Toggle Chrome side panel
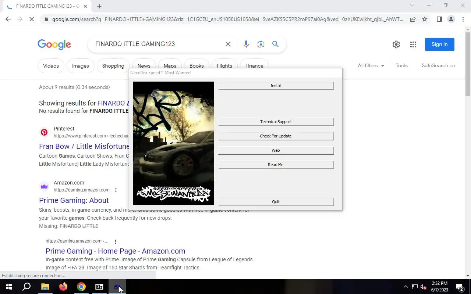The width and height of the screenshot is (471, 294). coord(439,19)
